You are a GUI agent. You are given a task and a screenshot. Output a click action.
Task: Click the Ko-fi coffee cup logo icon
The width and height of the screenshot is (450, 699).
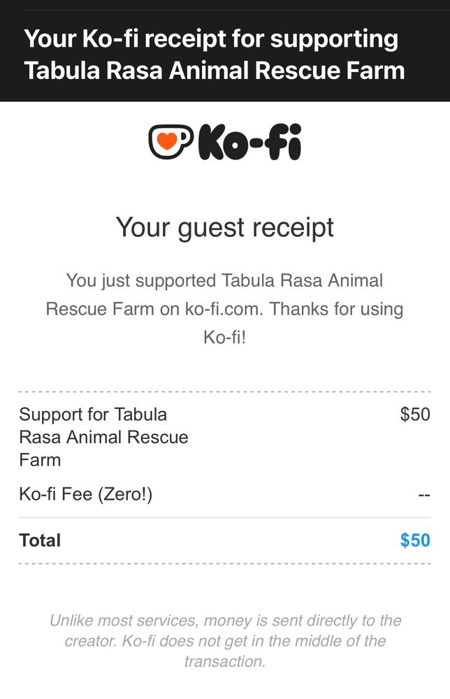pos(171,142)
